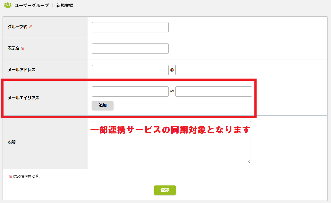Click the メールアドレス local-part field

130,70
